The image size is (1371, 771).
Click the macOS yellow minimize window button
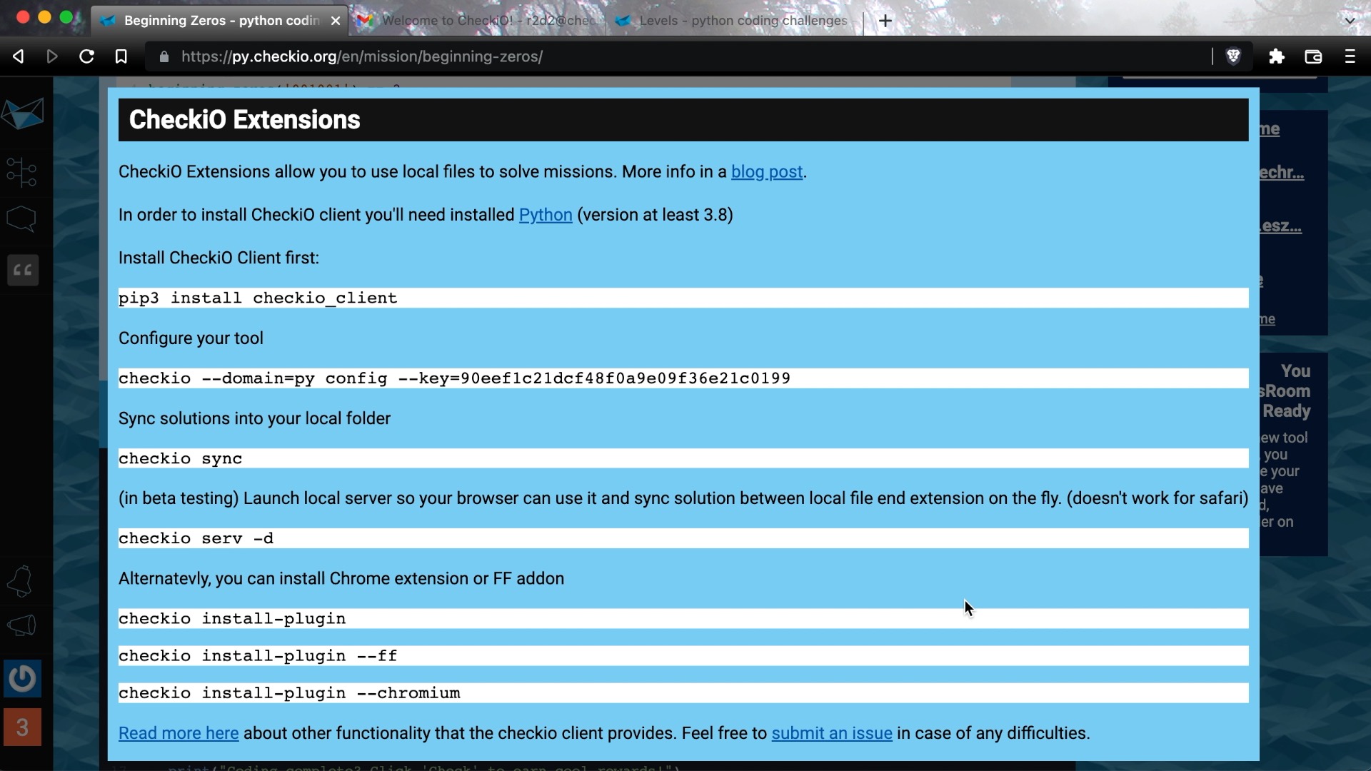(x=44, y=17)
